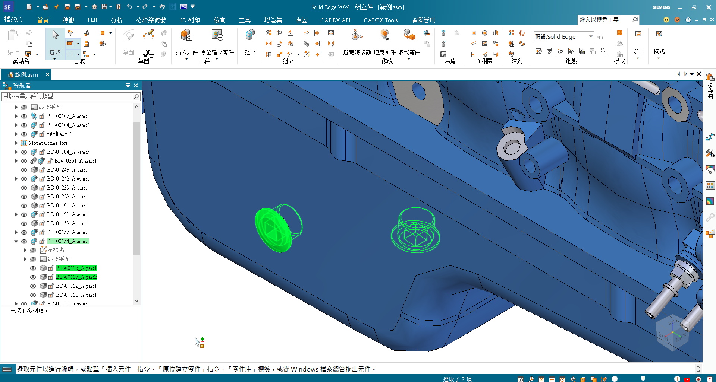716x382 pixels.
Task: Select the BD-00239_A.par:1 tree row
Action: [x=67, y=188]
